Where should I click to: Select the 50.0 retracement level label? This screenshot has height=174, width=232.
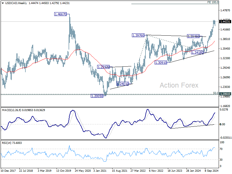click(x=215, y=93)
